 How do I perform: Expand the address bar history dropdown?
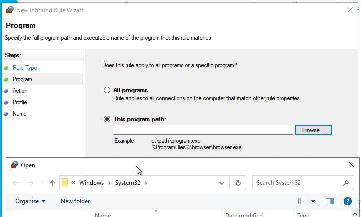click(x=221, y=183)
